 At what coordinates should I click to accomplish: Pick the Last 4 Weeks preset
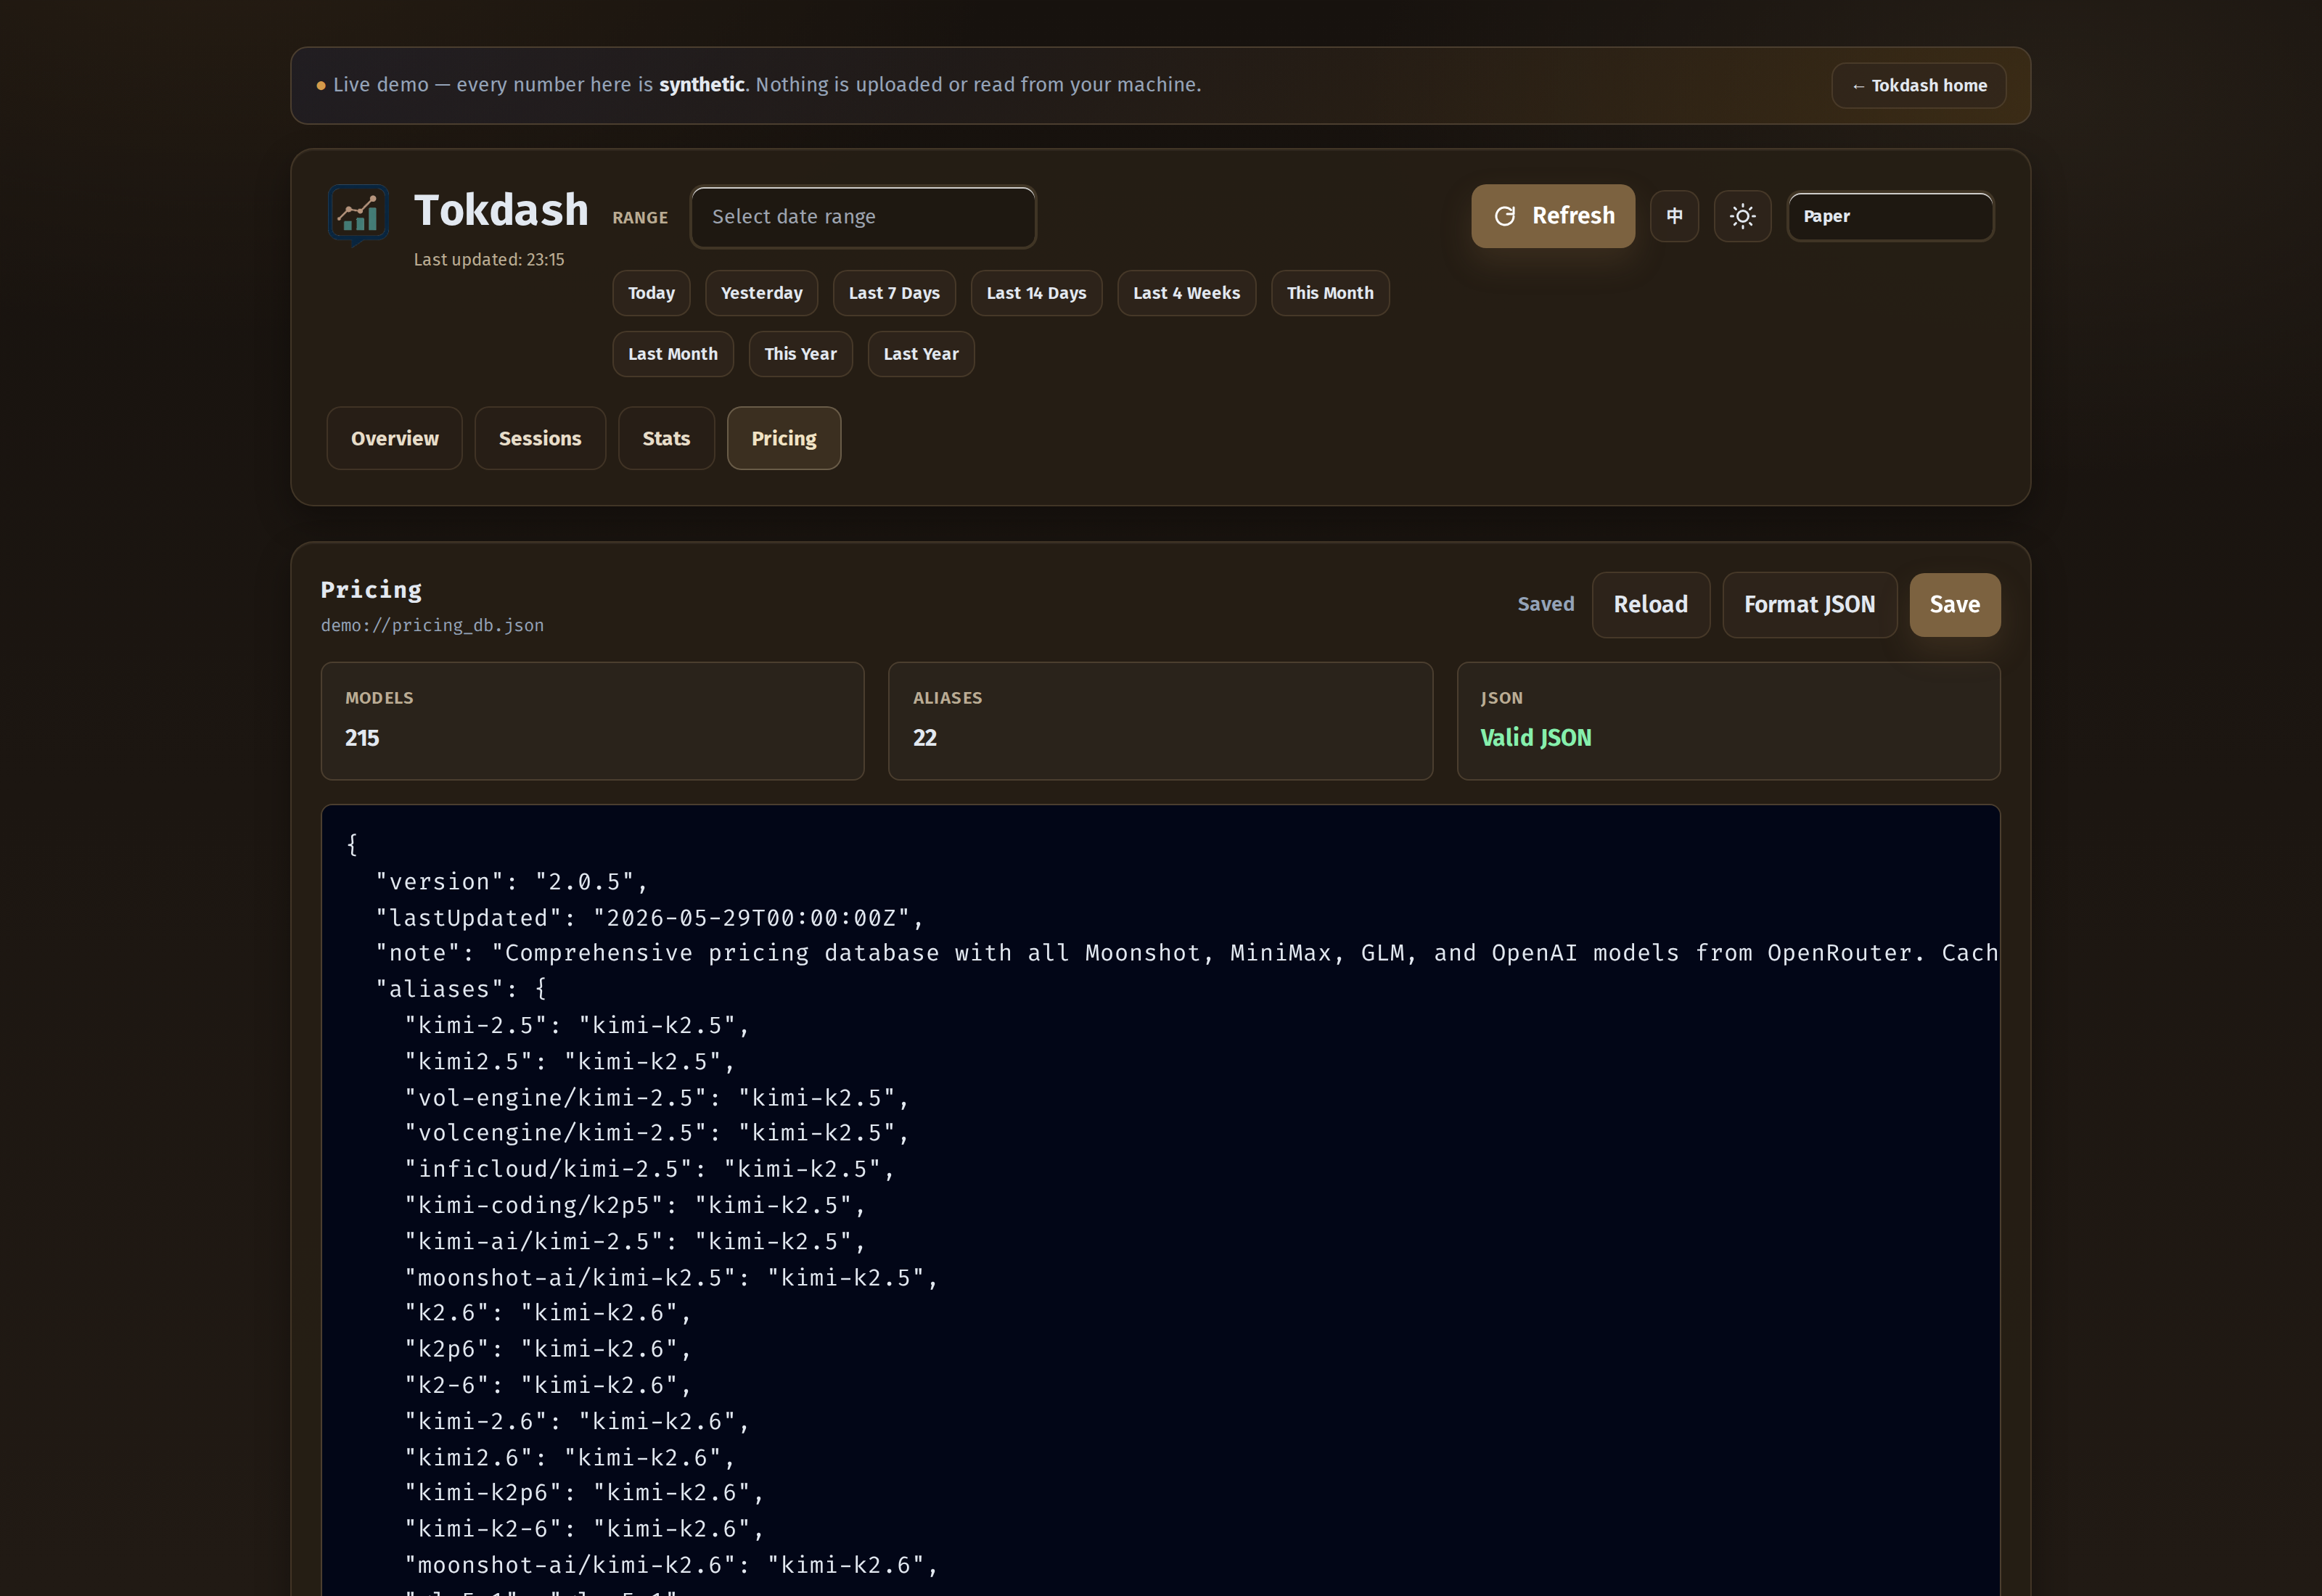(1186, 293)
